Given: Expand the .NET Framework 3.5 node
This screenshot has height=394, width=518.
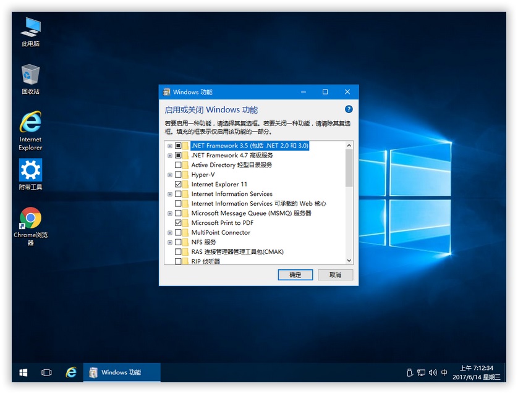Looking at the screenshot, I should [170, 146].
